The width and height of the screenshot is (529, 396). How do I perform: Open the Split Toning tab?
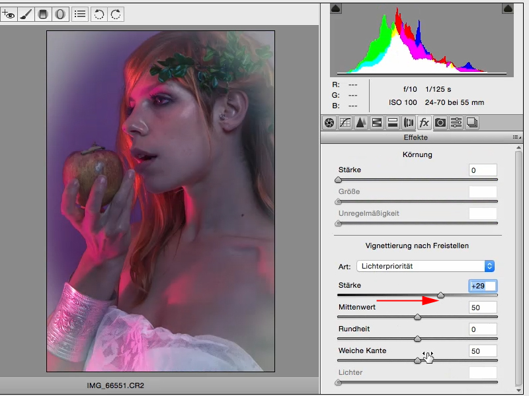393,123
